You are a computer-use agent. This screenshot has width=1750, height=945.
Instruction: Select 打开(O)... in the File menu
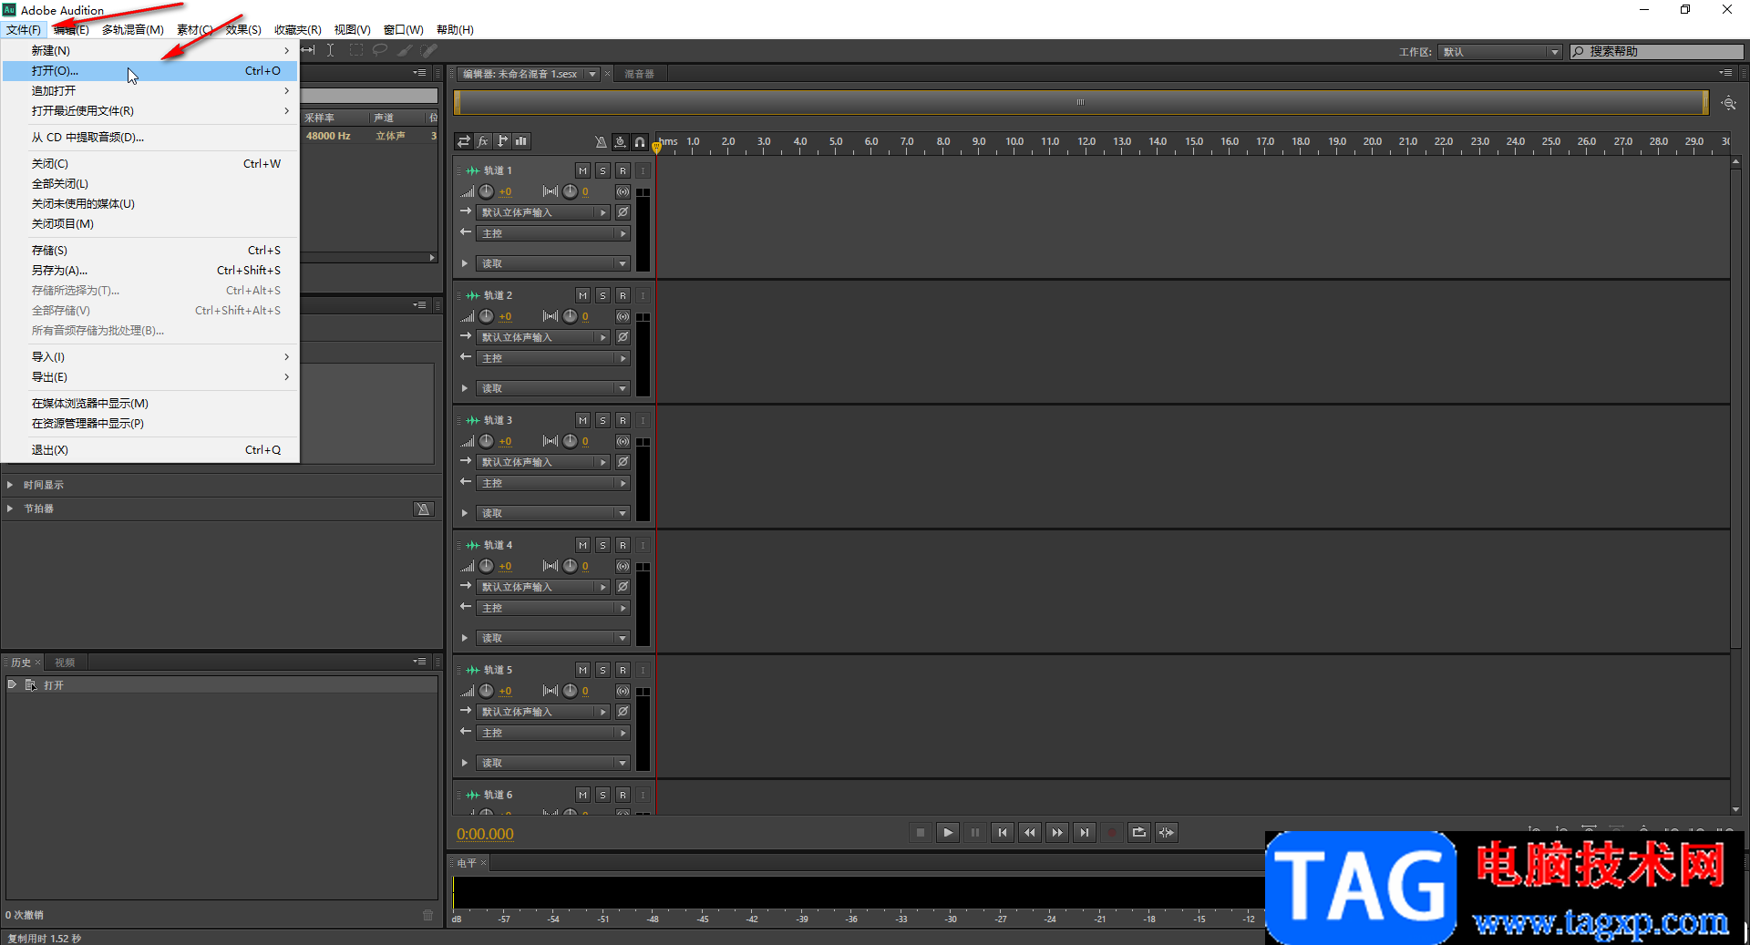pyautogui.click(x=149, y=70)
